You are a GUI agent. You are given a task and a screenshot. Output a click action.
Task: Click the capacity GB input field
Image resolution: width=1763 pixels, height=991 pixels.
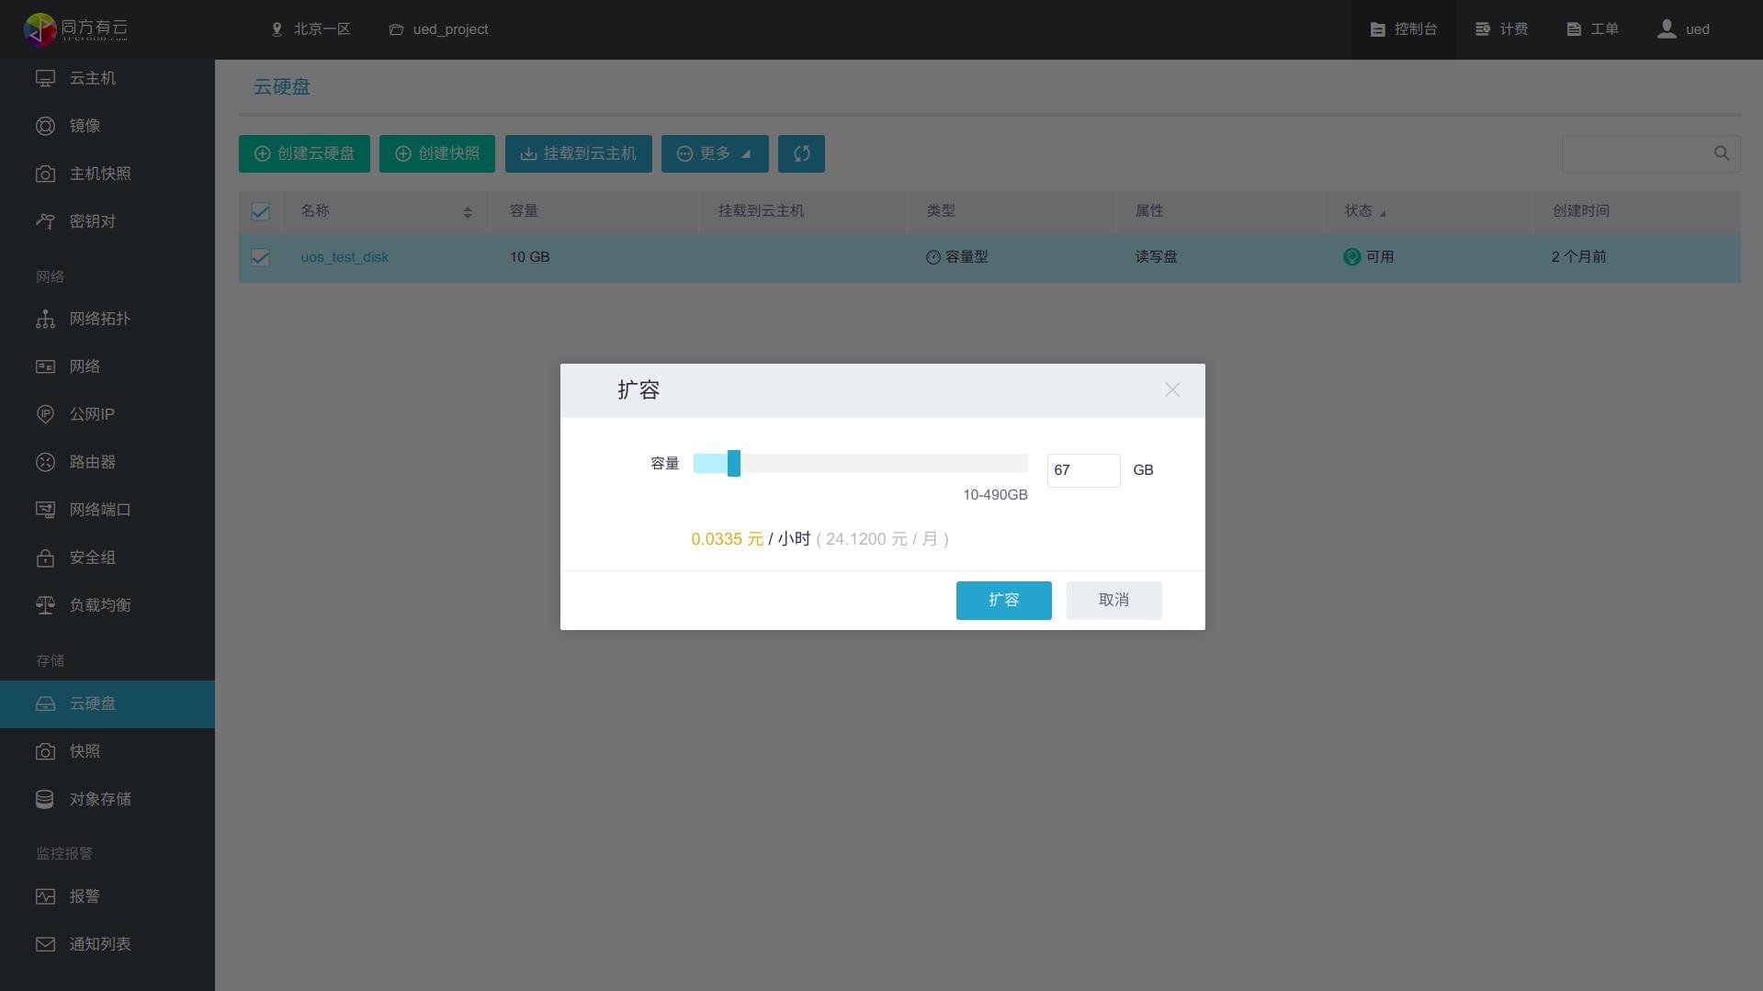click(x=1083, y=470)
